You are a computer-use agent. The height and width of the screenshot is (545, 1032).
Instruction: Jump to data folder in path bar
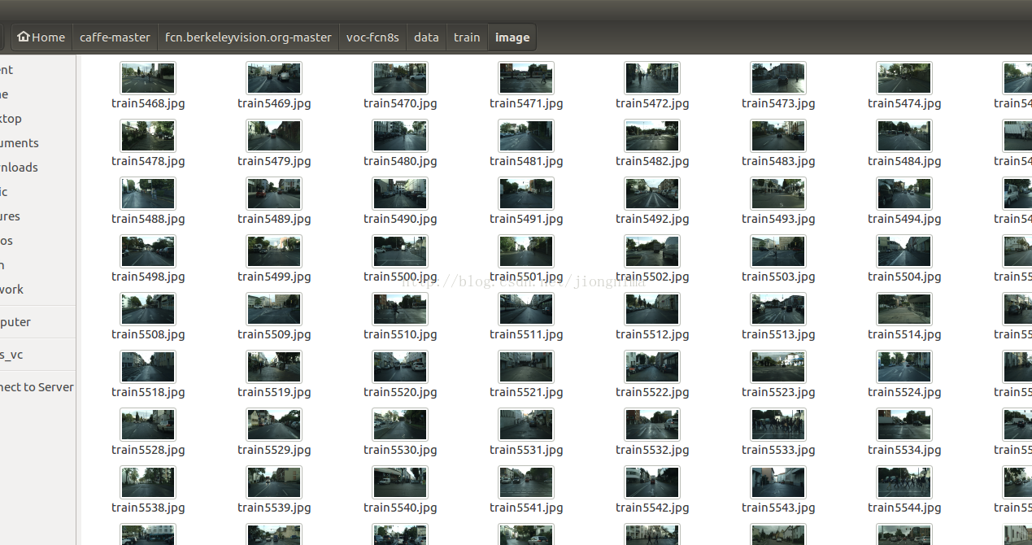pos(426,37)
